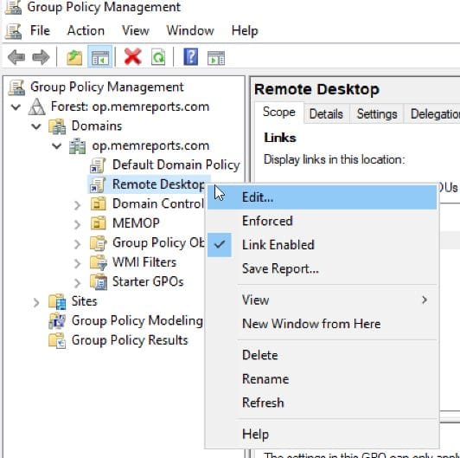Select the Remote Desktop tree item
Viewport: 460px width, 458px height.
point(159,184)
